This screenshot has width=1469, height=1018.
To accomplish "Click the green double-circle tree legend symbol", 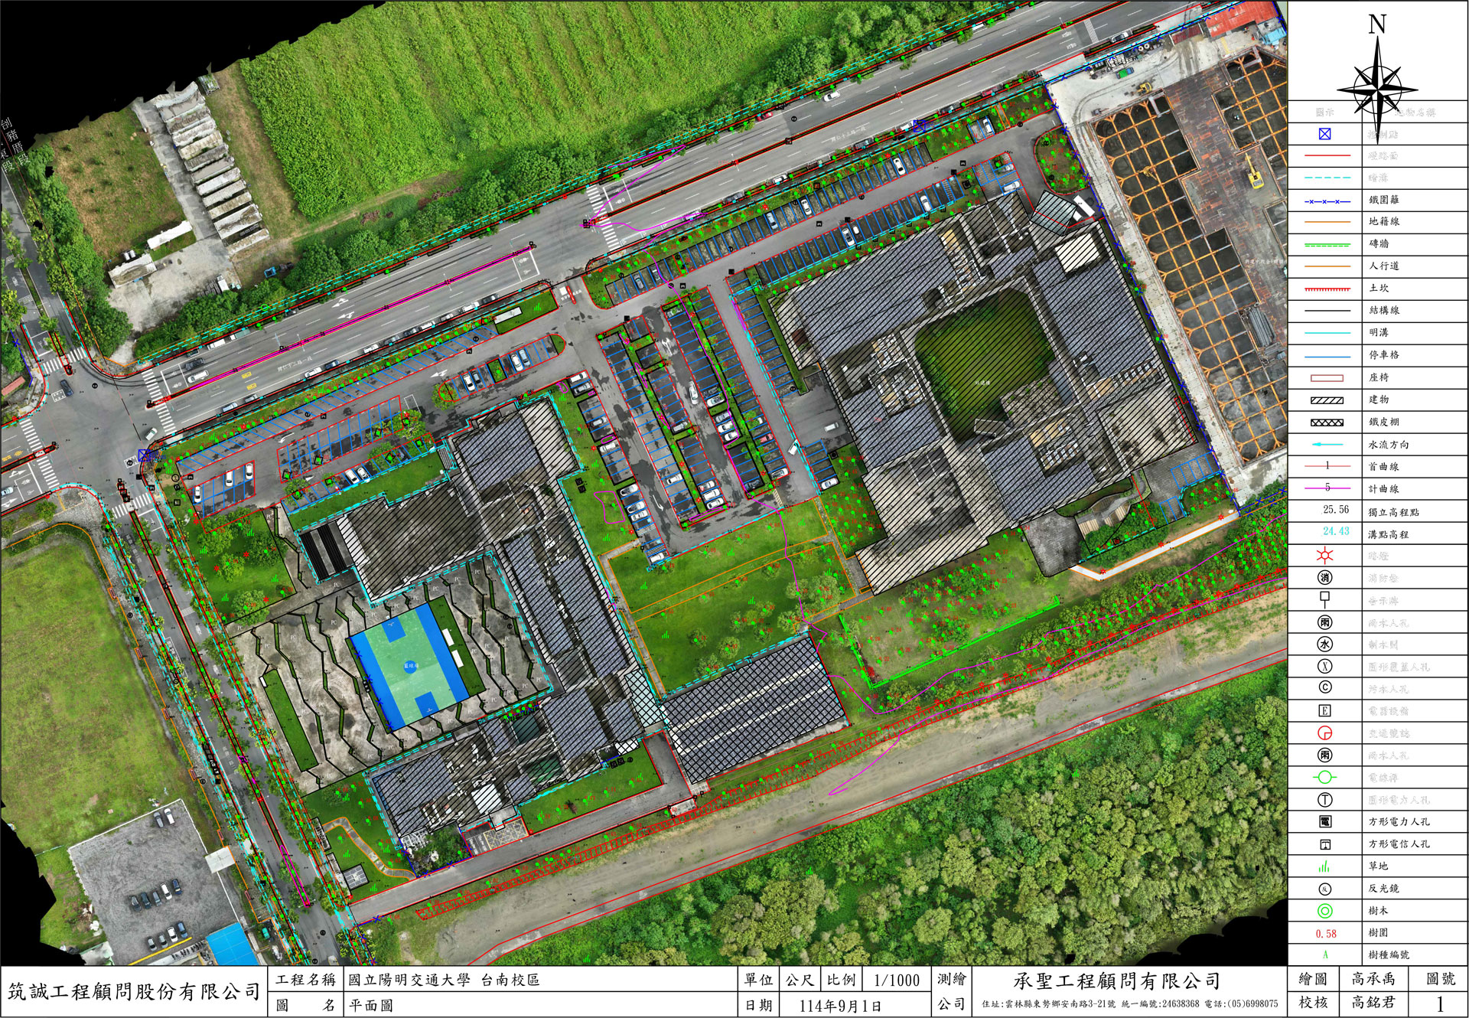I will click(1325, 911).
